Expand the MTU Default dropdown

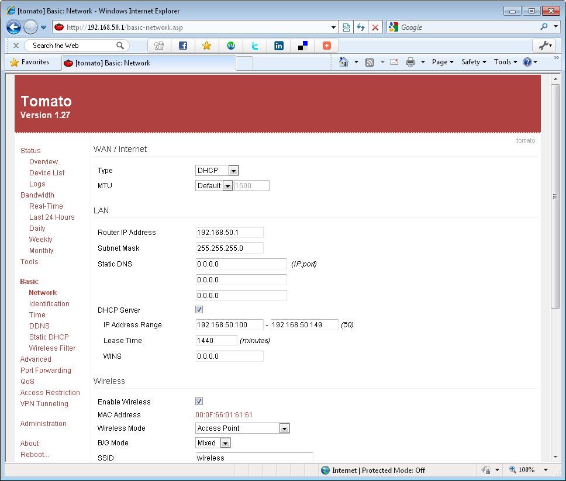pos(214,186)
